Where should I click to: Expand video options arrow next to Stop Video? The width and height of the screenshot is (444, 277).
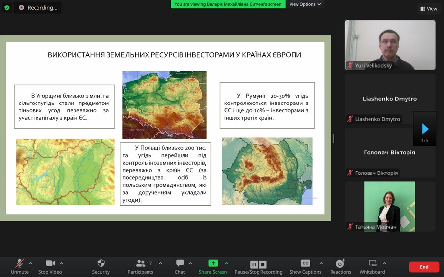[61, 263]
